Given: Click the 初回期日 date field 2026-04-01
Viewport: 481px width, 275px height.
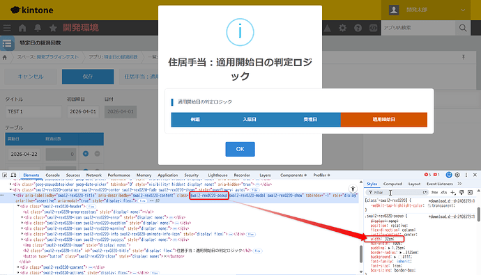Looking at the screenshot, I should tap(83, 112).
